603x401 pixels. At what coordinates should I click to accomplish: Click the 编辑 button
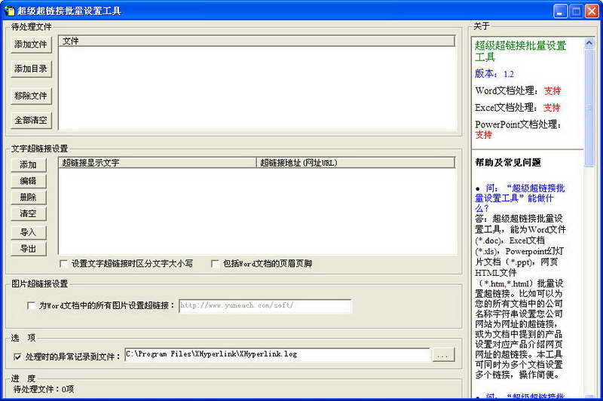click(x=29, y=181)
